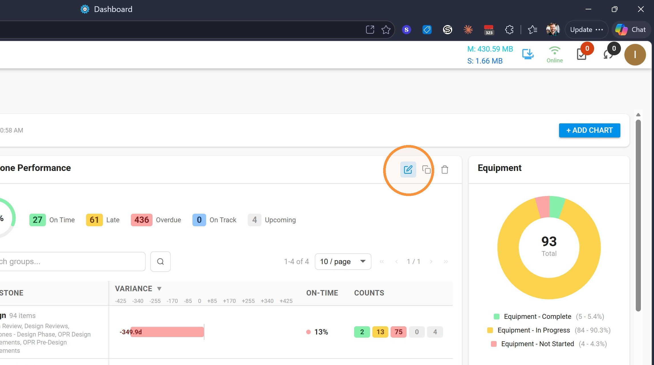Click the S: 1.66 MB storage text
654x365 pixels.
tap(485, 61)
